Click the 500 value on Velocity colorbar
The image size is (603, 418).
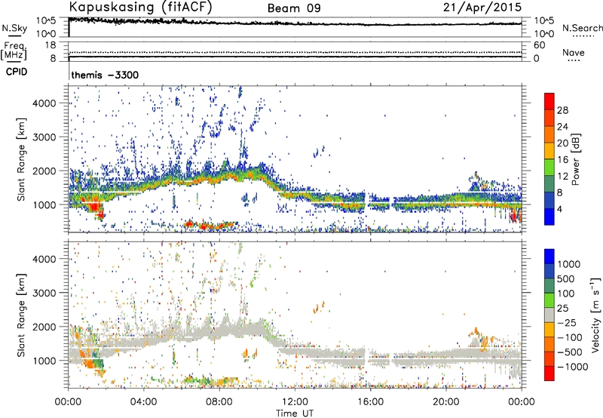click(565, 278)
